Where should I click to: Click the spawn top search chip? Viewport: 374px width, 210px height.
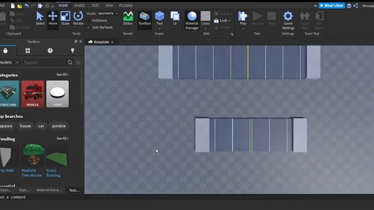pyautogui.click(x=6, y=126)
